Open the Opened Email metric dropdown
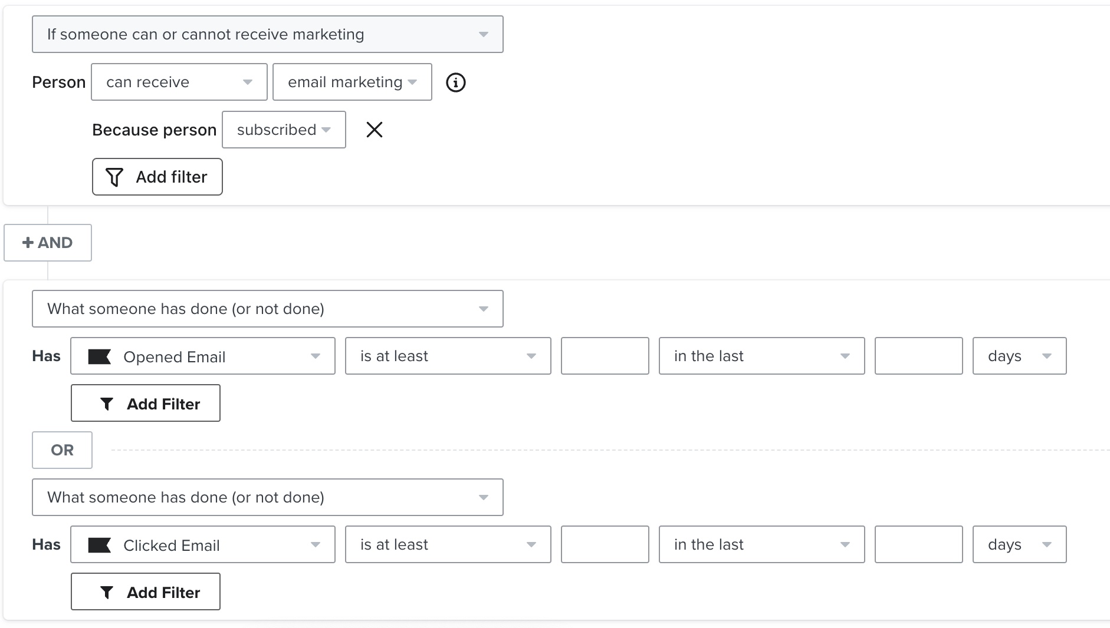This screenshot has width=1110, height=628. click(x=202, y=356)
